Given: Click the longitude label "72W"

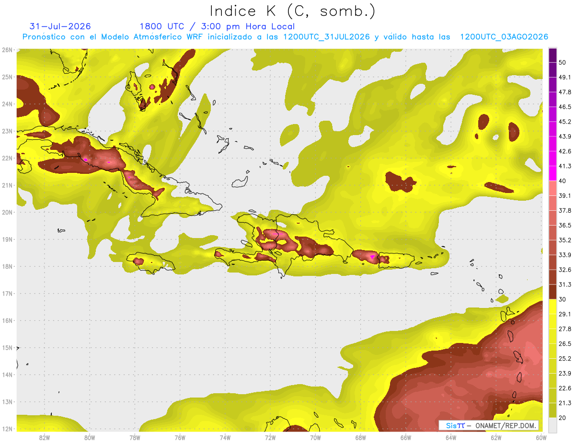Looking at the screenshot, I should pyautogui.click(x=270, y=438).
